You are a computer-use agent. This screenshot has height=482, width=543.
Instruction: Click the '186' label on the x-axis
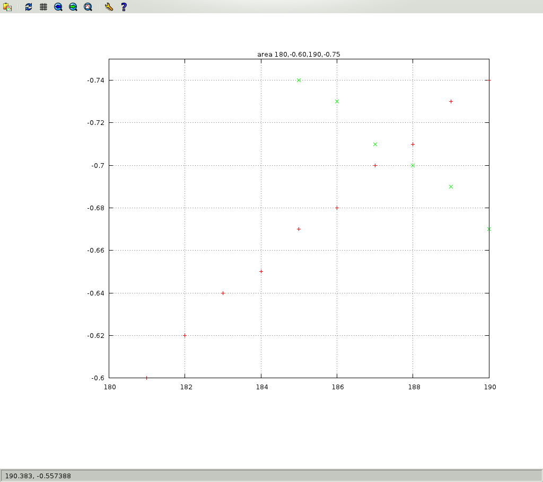coord(337,387)
